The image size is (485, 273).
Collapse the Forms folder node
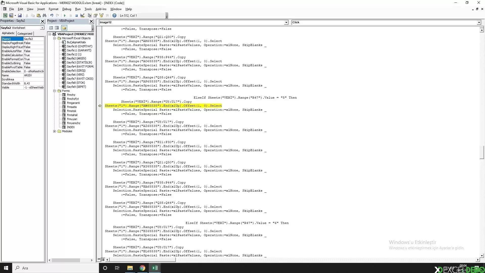tap(54, 91)
